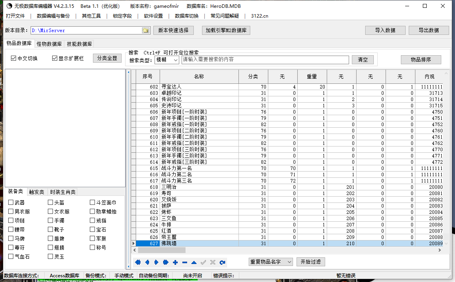
Task: Click the 物品排序 button
Action: point(421,60)
